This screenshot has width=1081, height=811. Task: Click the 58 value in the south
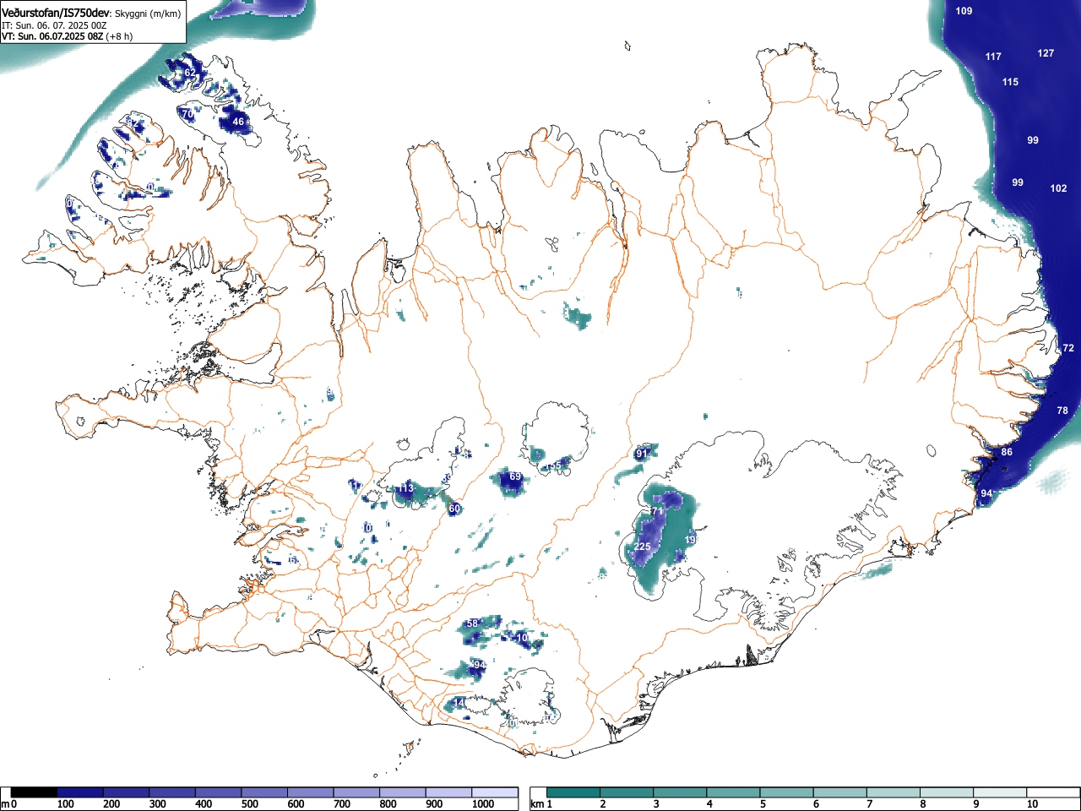click(472, 623)
